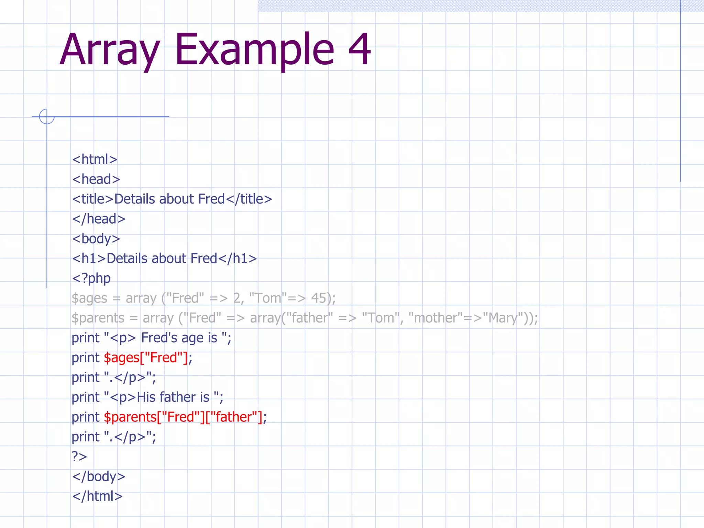Select the greyed '$parents = array' line
Screen dimensions: 704x528
tap(305, 318)
